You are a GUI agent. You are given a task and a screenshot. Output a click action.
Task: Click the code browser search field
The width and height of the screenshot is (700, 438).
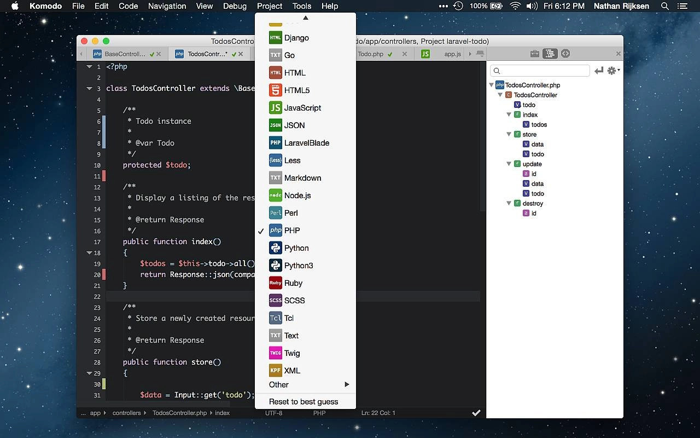point(540,71)
